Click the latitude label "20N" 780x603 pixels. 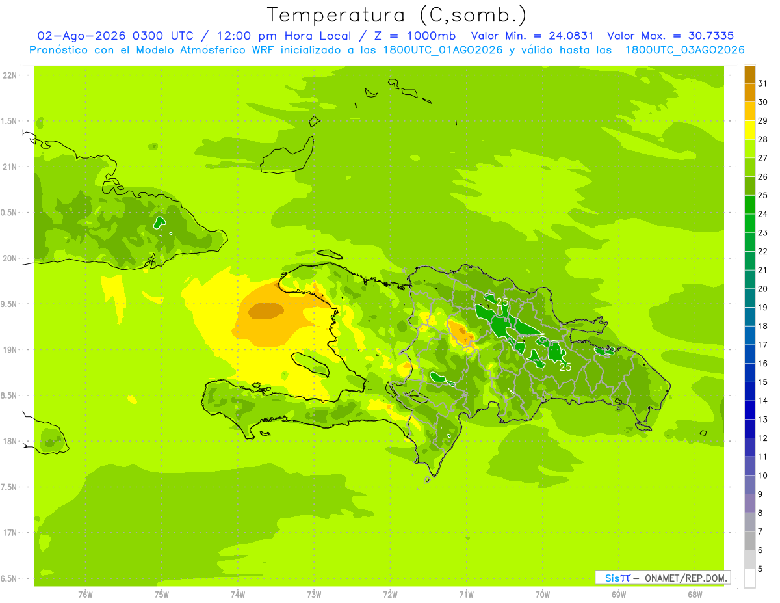point(10,258)
